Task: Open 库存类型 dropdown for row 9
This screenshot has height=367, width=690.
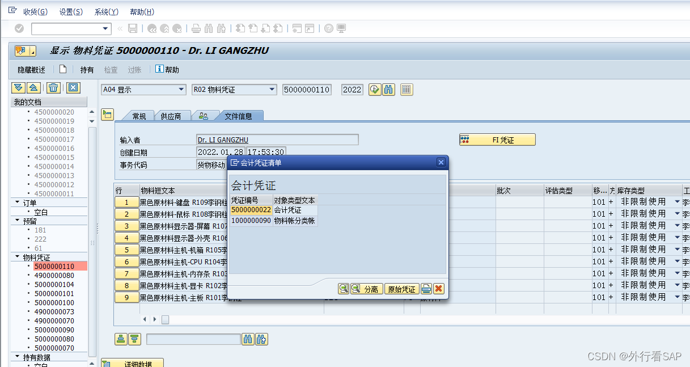Action: coord(677,297)
